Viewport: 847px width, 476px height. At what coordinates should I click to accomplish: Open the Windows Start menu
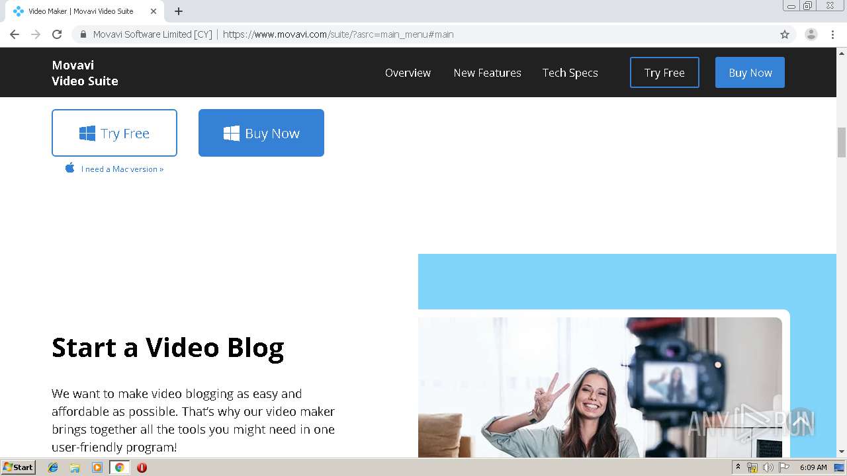[x=19, y=467]
